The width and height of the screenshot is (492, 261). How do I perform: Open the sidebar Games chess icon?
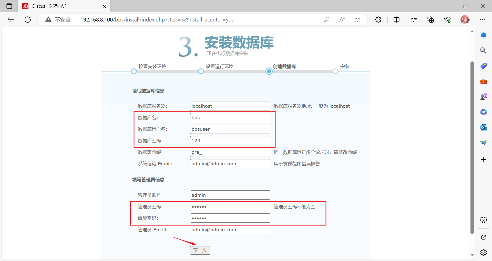484,97
